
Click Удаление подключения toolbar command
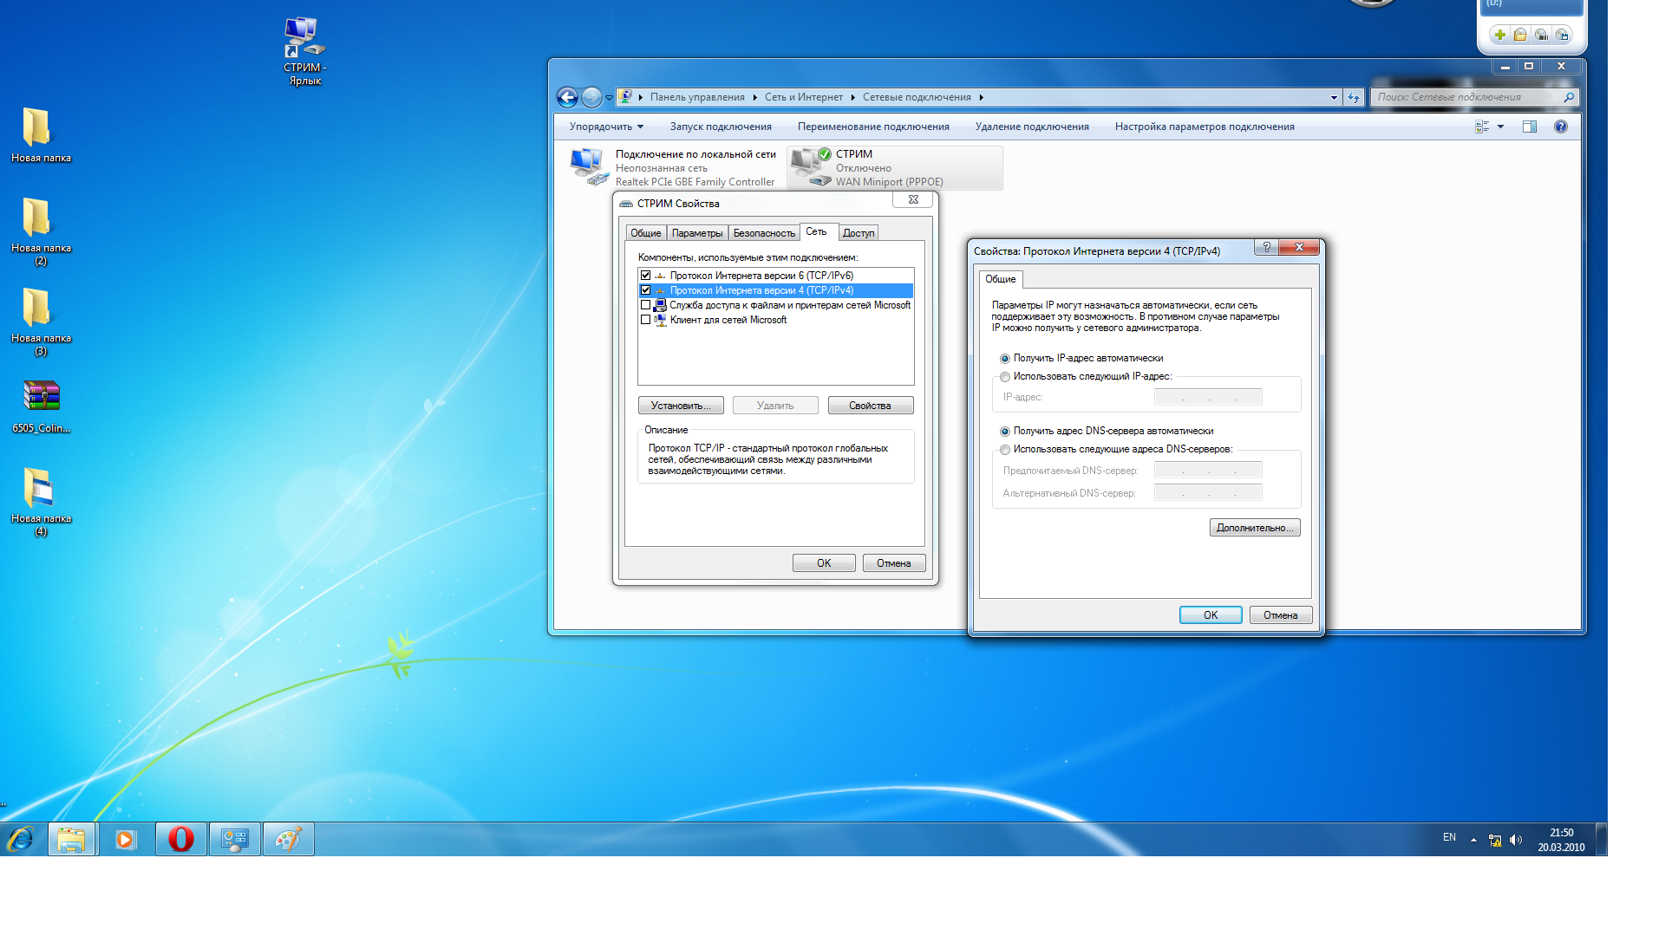pyautogui.click(x=1032, y=127)
